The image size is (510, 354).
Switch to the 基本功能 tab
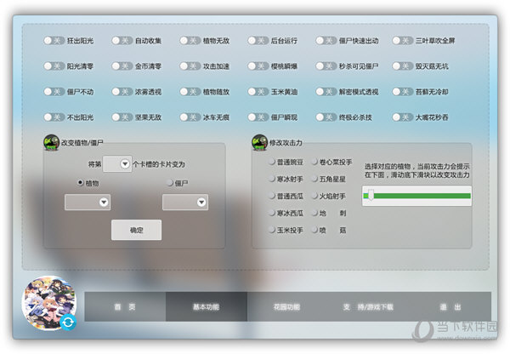click(x=207, y=307)
